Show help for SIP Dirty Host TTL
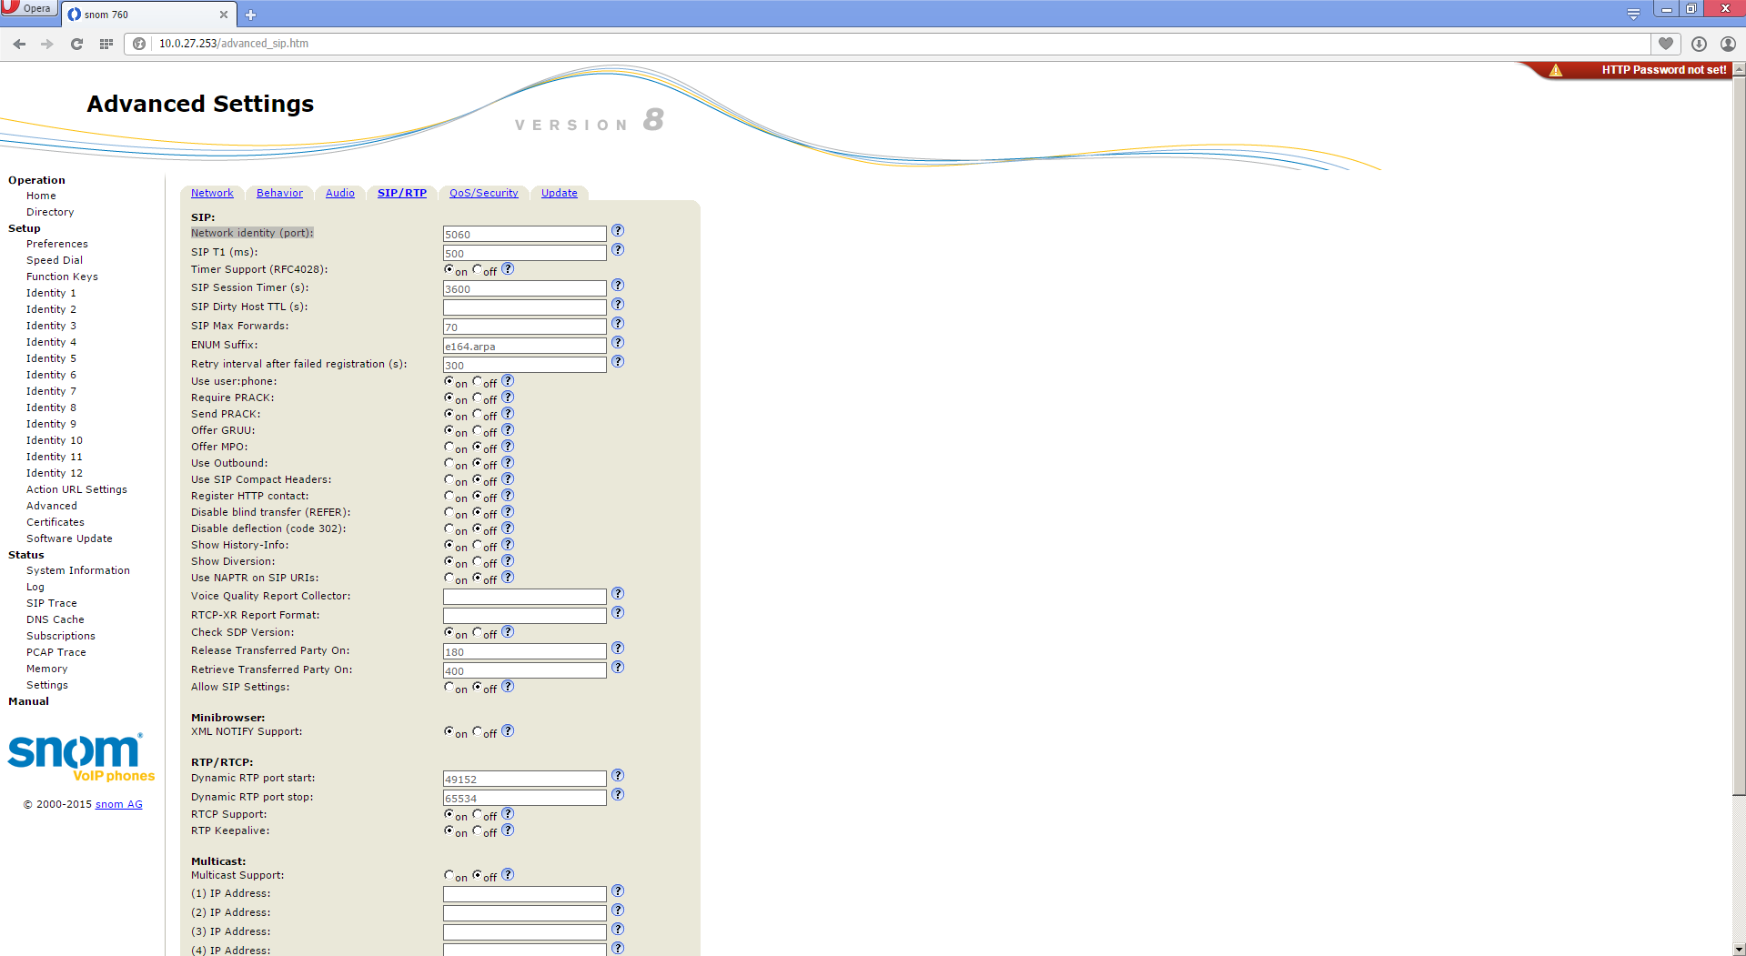1746x956 pixels. pos(618,305)
